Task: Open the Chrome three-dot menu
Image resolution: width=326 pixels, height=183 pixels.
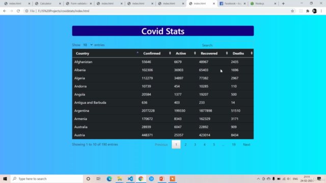Action: tap(321, 11)
